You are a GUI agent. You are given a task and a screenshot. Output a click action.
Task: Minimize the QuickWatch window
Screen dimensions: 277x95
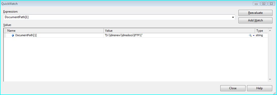coord(256,4)
